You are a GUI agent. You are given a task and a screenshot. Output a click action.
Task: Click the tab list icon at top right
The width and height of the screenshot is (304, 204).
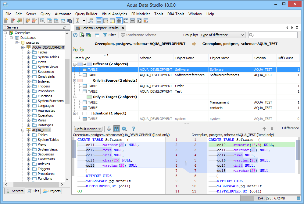pos(297,28)
